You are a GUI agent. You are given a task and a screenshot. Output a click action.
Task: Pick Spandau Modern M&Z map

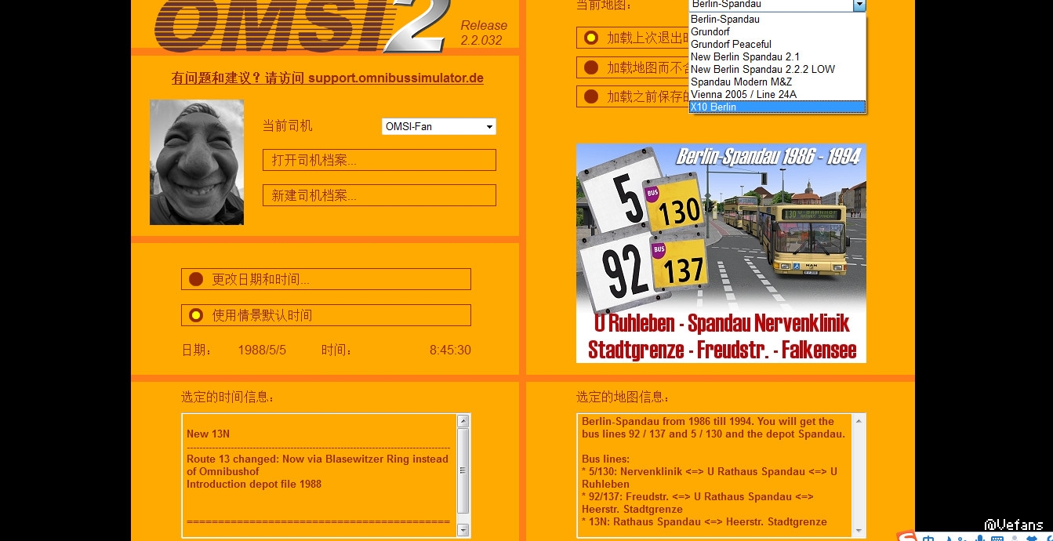[x=777, y=82]
